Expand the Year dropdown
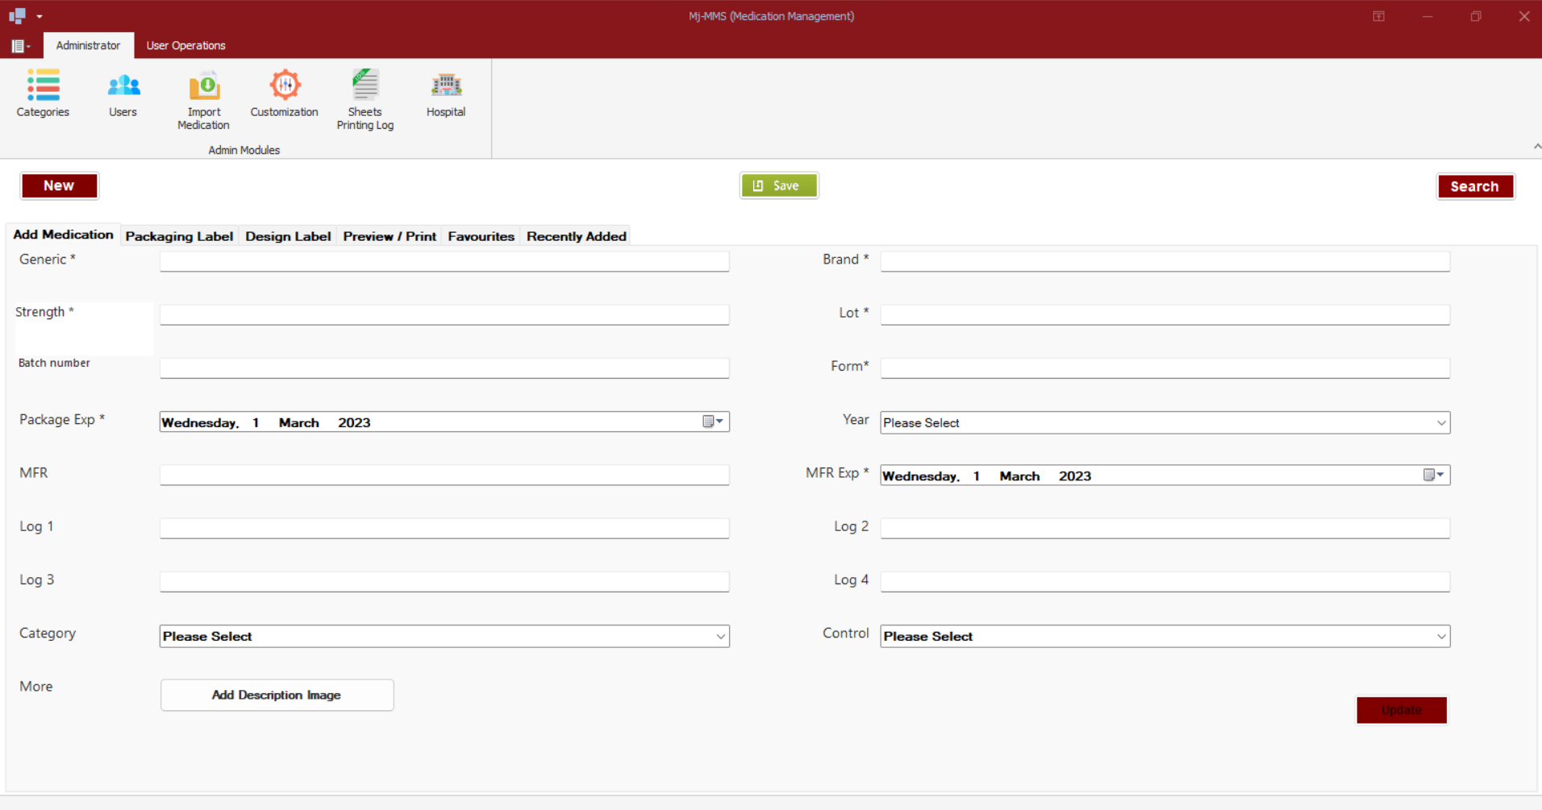This screenshot has height=810, width=1542. (1441, 423)
